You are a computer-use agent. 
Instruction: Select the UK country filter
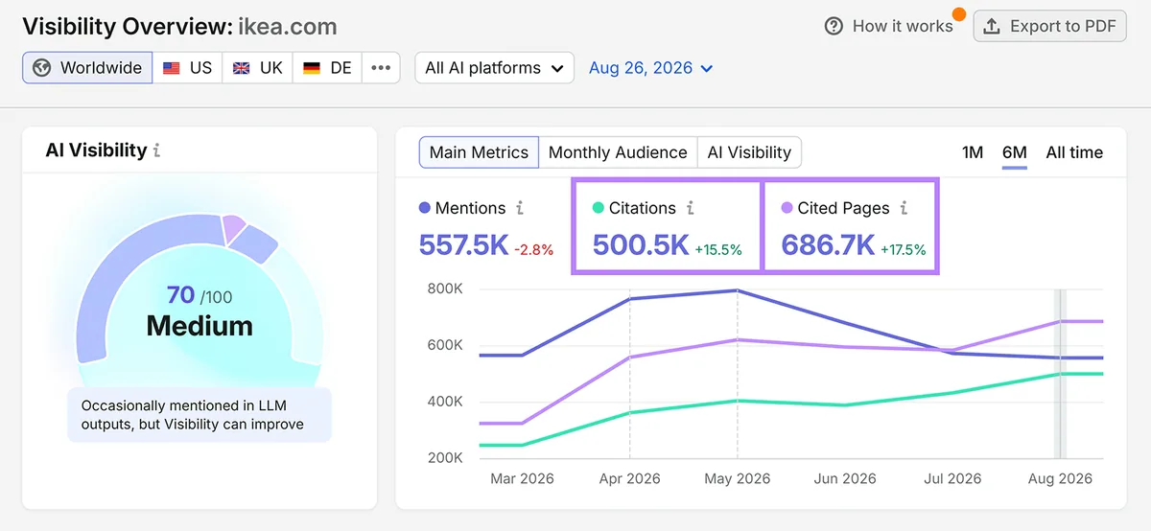(257, 68)
